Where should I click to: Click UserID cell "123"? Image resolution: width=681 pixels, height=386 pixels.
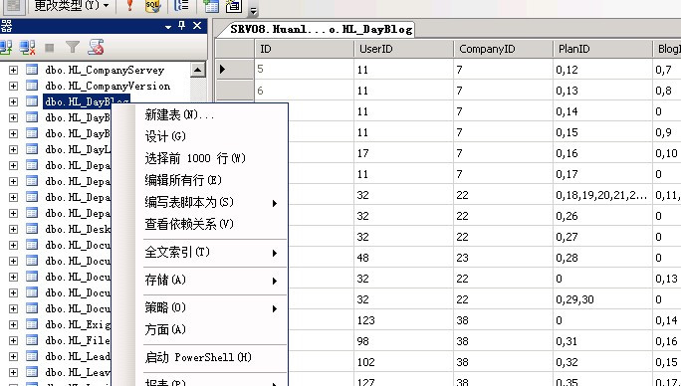pos(403,320)
